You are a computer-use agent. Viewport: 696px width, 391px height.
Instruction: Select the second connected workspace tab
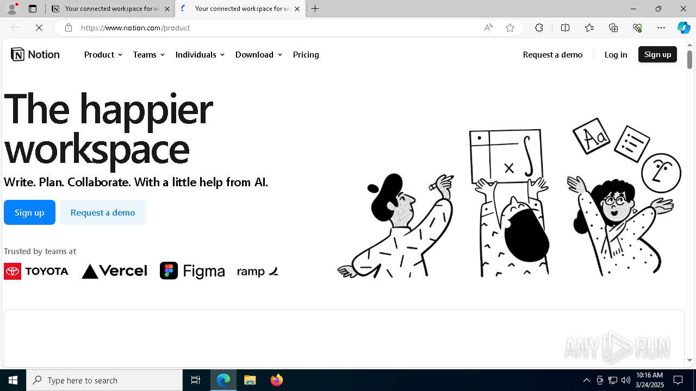point(240,9)
